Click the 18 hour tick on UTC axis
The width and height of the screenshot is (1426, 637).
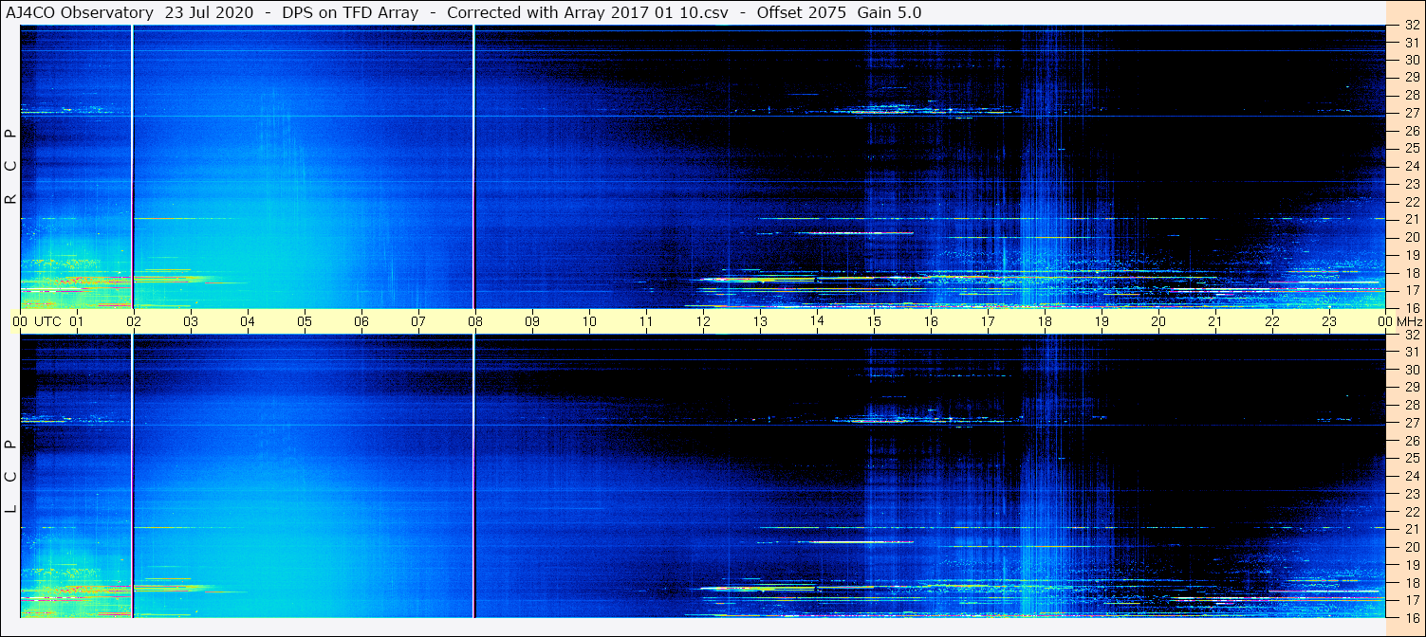(x=1044, y=321)
